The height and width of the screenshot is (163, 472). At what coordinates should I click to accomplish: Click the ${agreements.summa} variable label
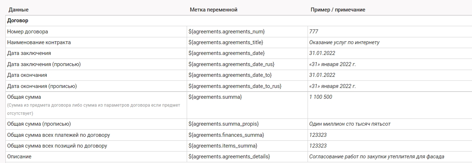[215, 97]
